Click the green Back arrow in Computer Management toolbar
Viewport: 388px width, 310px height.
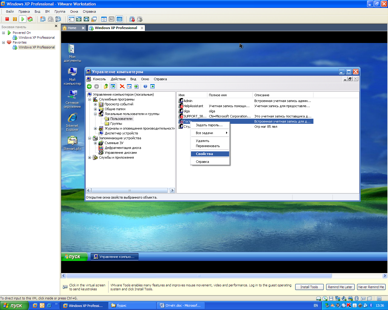tap(89, 86)
